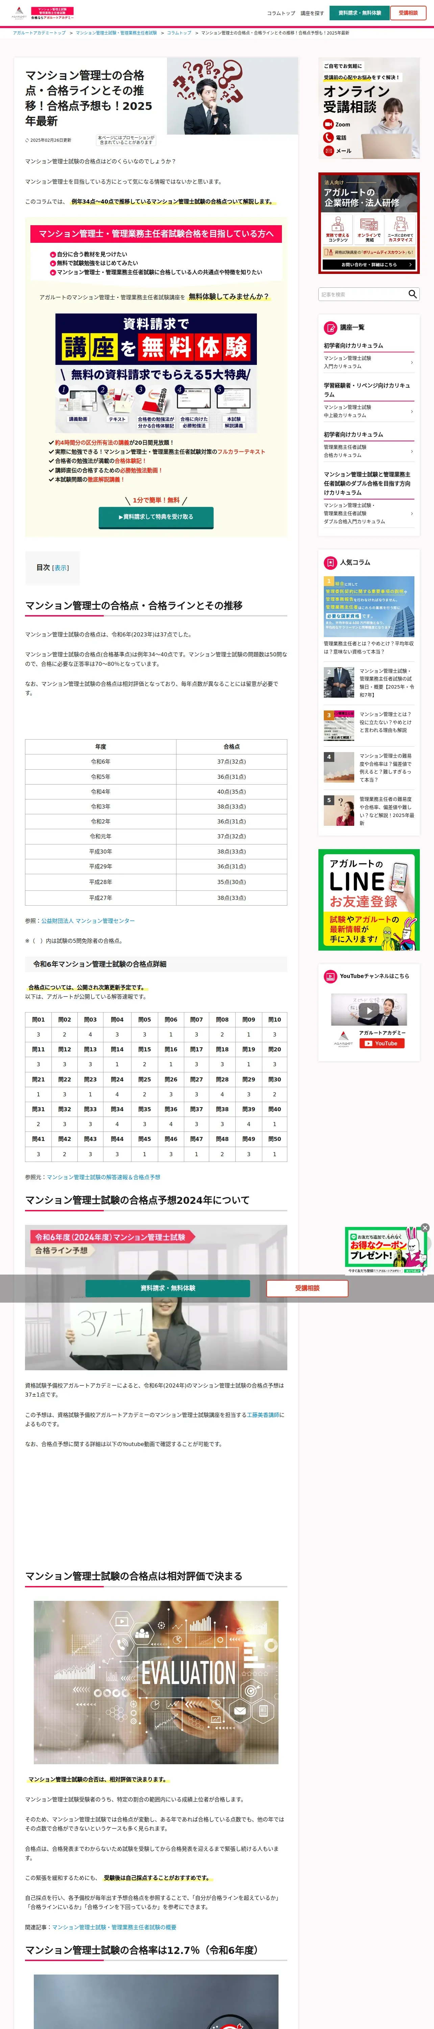
Task: Click the 講座を無料体験 promotional banner
Action: [156, 373]
